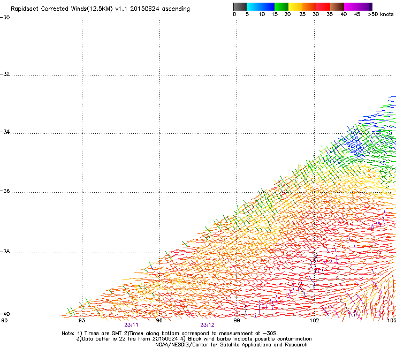Click the '-38' latitude axis label
The height and width of the screenshot is (348, 396).
[x=5, y=252]
